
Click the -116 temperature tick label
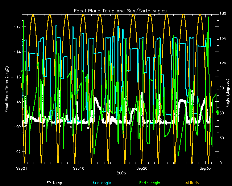pyautogui.click(x=15, y=77)
